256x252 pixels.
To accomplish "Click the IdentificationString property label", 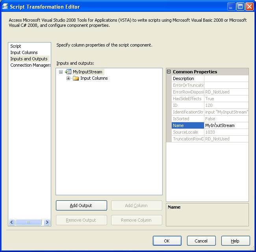I will pyautogui.click(x=188, y=112).
